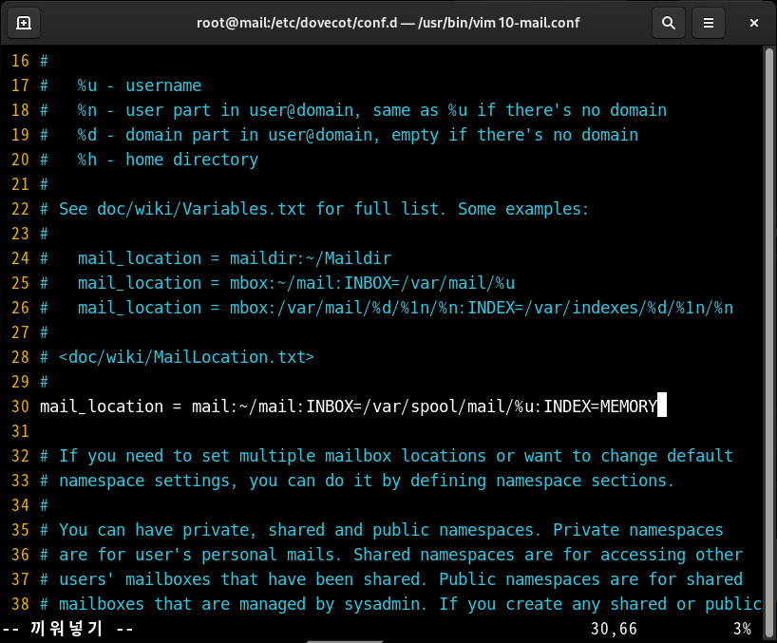Click line 37 text 'Public namespaces'
The height and width of the screenshot is (643, 777).
tap(520, 579)
